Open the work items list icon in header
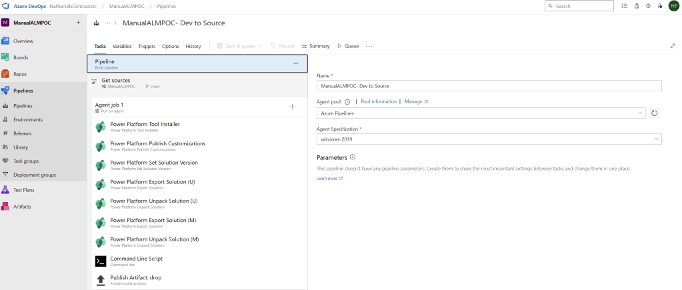Image resolution: width=682 pixels, height=290 pixels. 625,6
